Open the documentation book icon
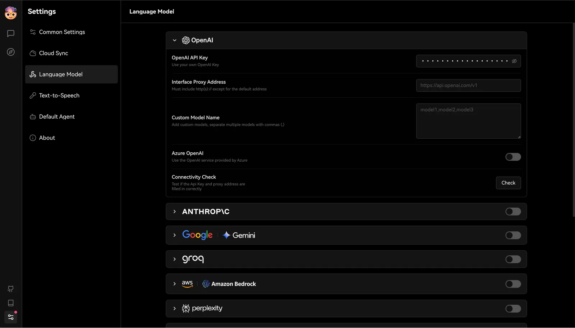575x328 pixels. pyautogui.click(x=11, y=303)
